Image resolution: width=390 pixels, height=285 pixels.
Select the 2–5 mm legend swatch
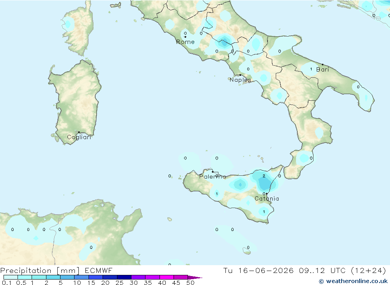pyautogui.click(x=53, y=277)
